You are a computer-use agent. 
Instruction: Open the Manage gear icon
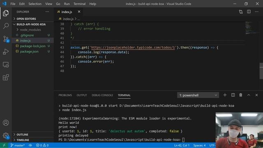pos(6,136)
